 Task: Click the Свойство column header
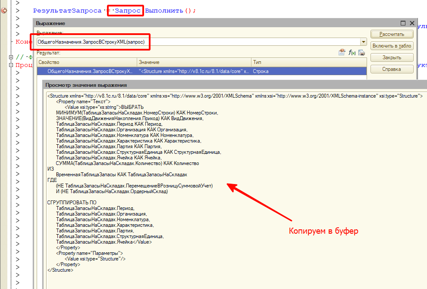click(87, 62)
